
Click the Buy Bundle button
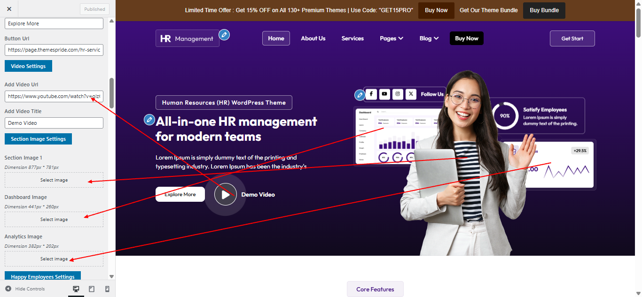pyautogui.click(x=544, y=10)
